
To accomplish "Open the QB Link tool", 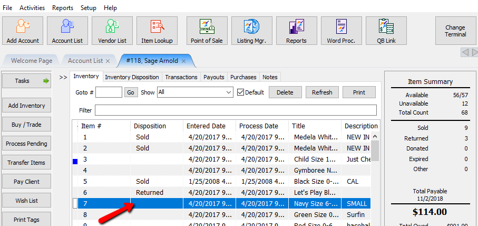I will pos(386,31).
